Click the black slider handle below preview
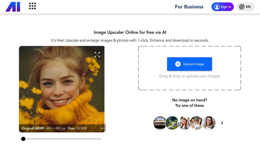260x154 pixels. coord(23,139)
